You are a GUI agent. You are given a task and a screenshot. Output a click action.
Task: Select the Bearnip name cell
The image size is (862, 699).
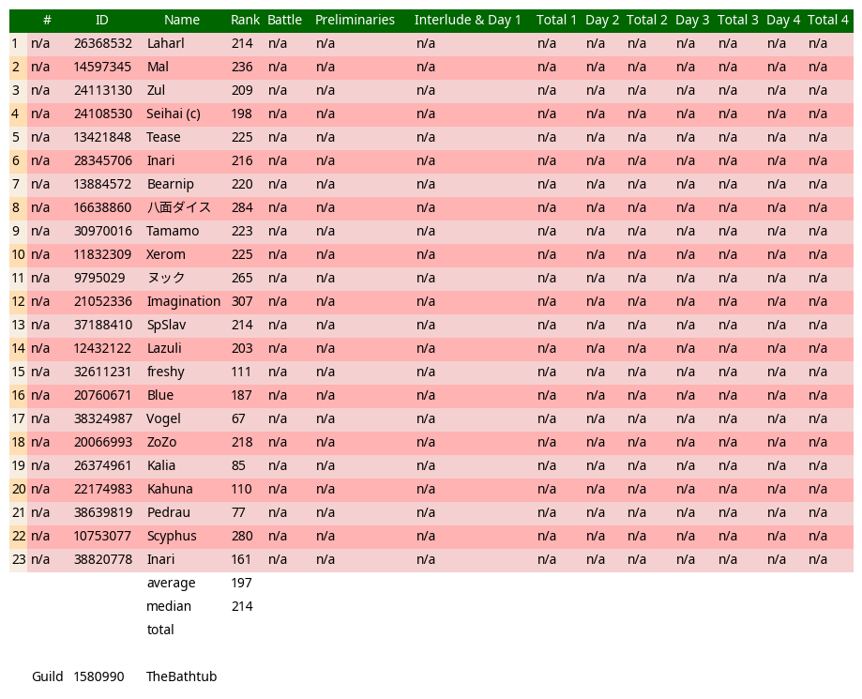click(171, 184)
